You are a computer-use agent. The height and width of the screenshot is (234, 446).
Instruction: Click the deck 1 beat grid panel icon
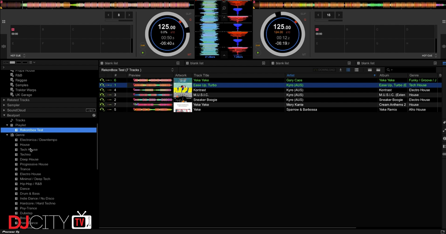tap(4, 46)
